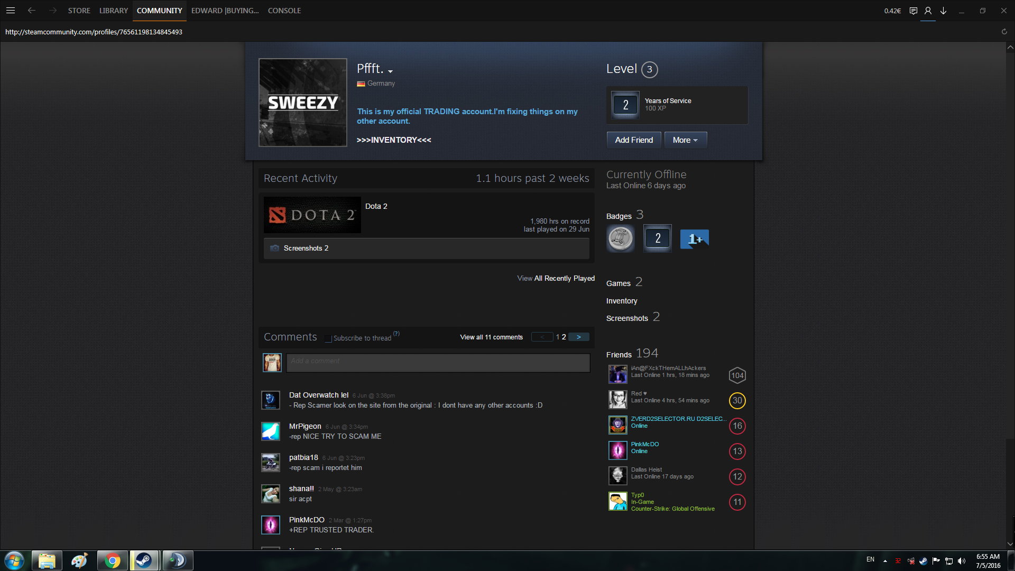Click the Add a comment field
This screenshot has height=571, width=1015.
(438, 363)
